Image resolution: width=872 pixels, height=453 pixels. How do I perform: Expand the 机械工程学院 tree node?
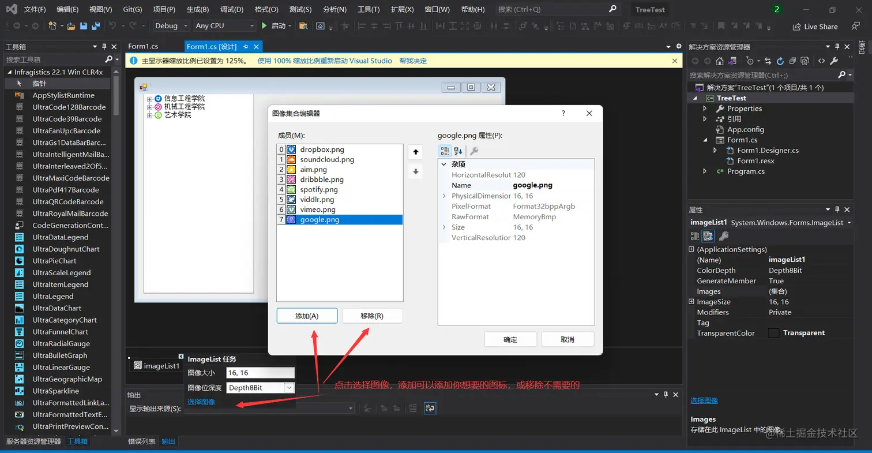pos(150,107)
